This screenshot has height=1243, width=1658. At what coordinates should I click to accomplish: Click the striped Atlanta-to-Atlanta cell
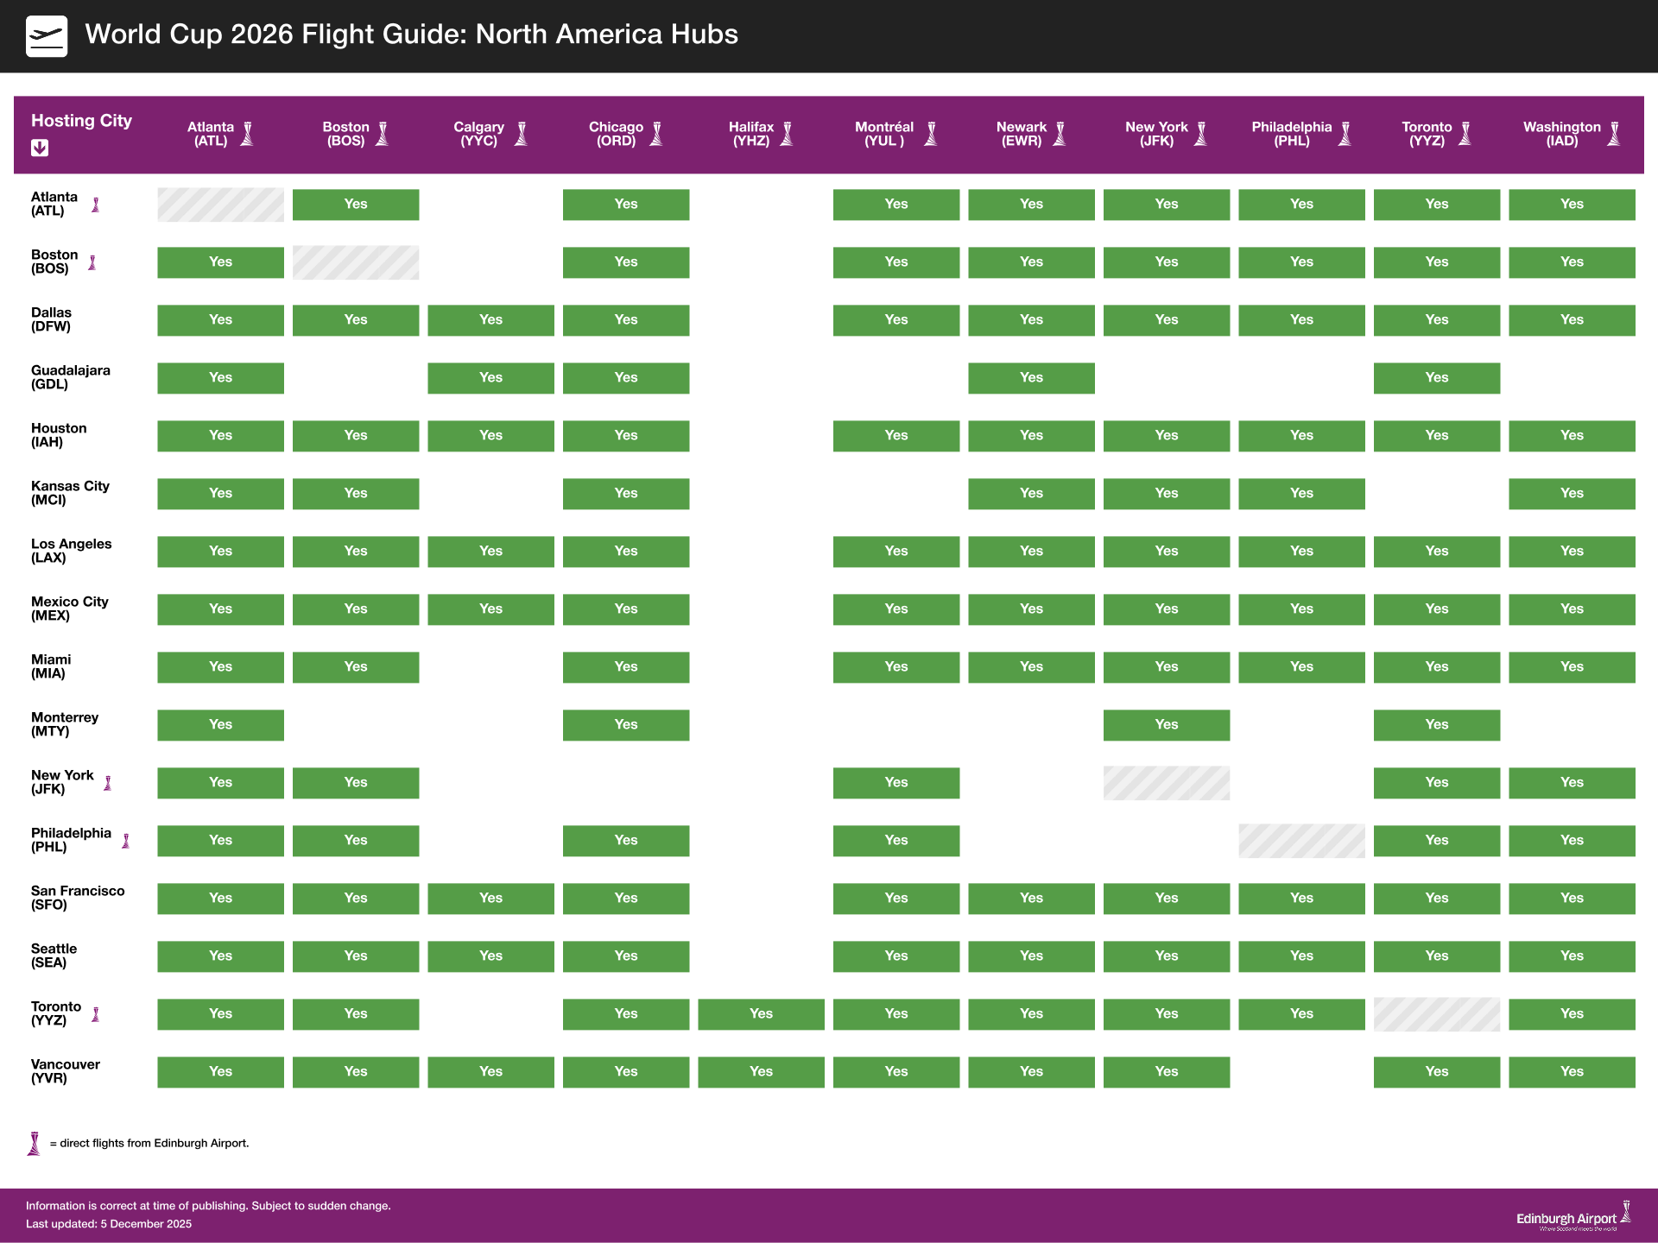coord(220,205)
